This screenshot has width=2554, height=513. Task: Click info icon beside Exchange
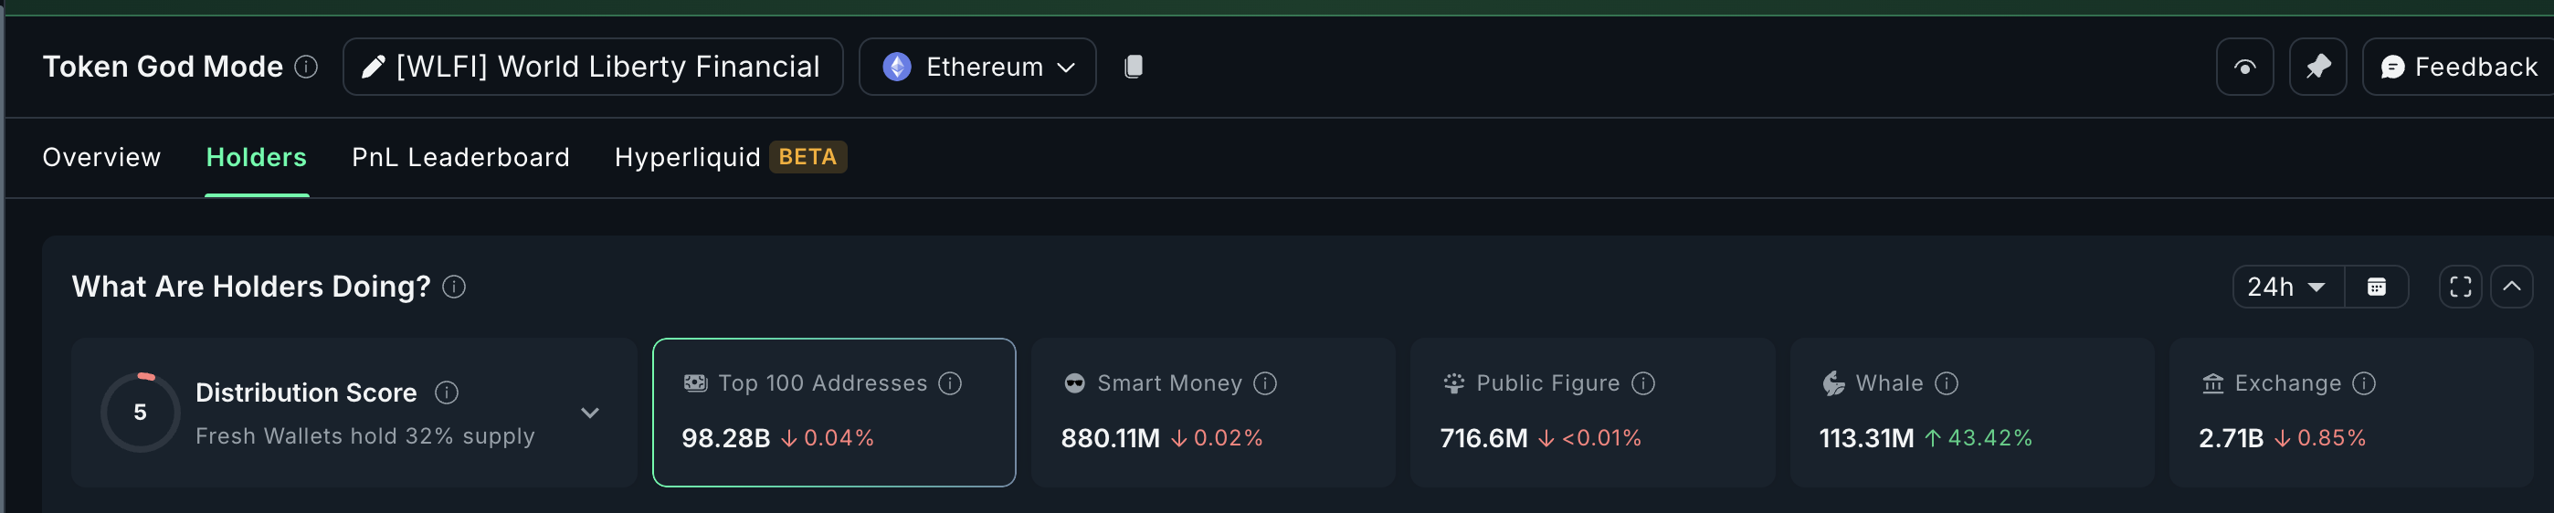pos(2364,383)
